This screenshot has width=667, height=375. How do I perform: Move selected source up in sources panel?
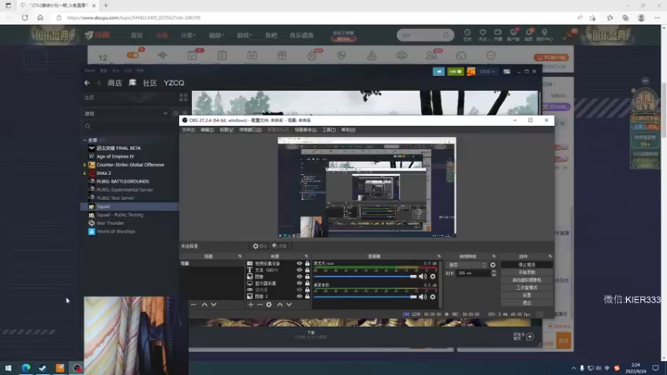(280, 304)
